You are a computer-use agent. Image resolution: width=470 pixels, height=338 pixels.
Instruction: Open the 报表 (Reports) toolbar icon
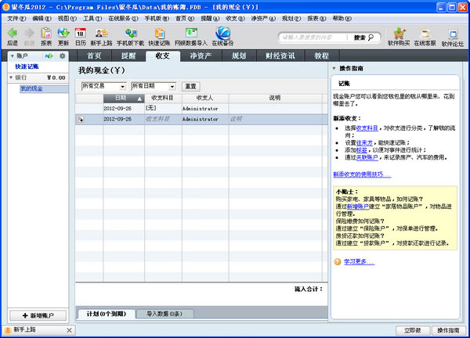[46, 35]
